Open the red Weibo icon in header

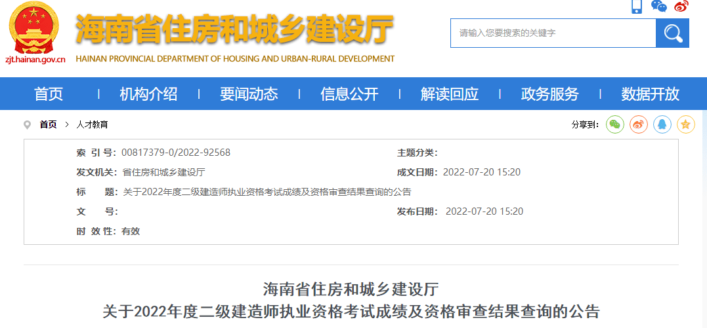coord(681,6)
